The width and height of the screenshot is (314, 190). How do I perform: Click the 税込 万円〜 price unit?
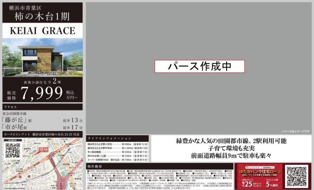(x=72, y=95)
